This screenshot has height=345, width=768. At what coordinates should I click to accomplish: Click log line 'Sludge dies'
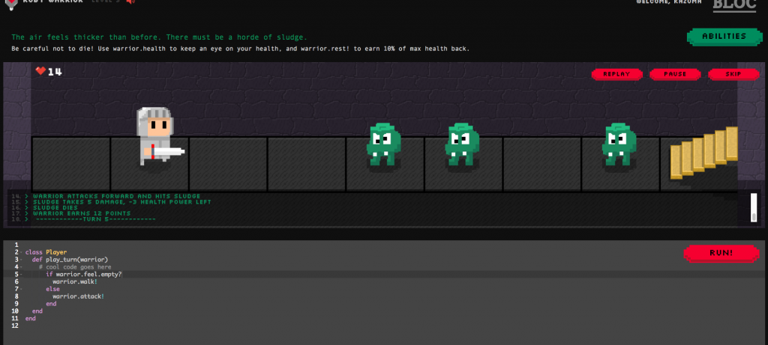[x=55, y=208]
